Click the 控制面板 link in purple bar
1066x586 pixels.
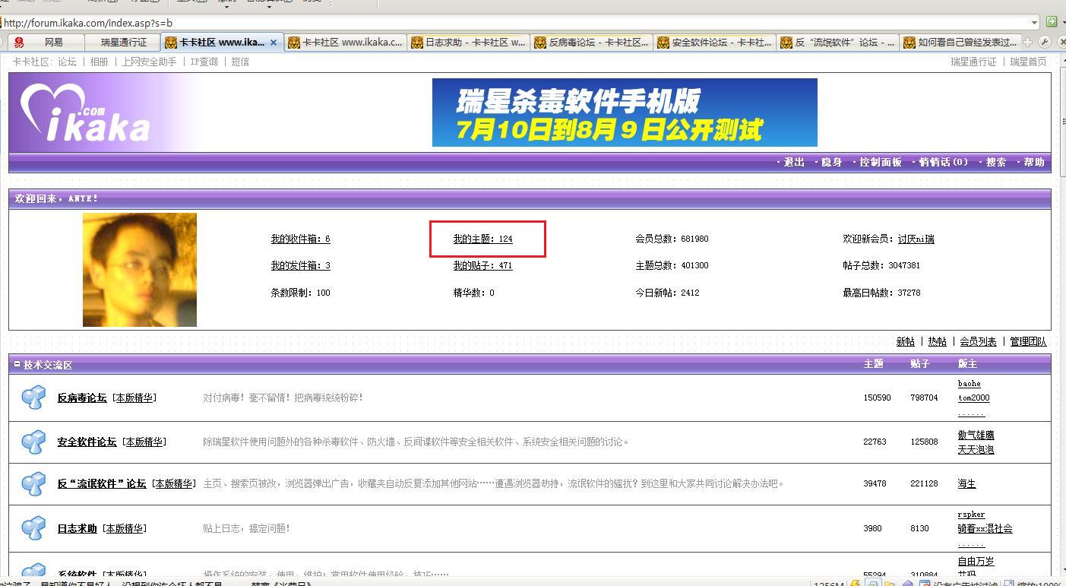tap(881, 162)
